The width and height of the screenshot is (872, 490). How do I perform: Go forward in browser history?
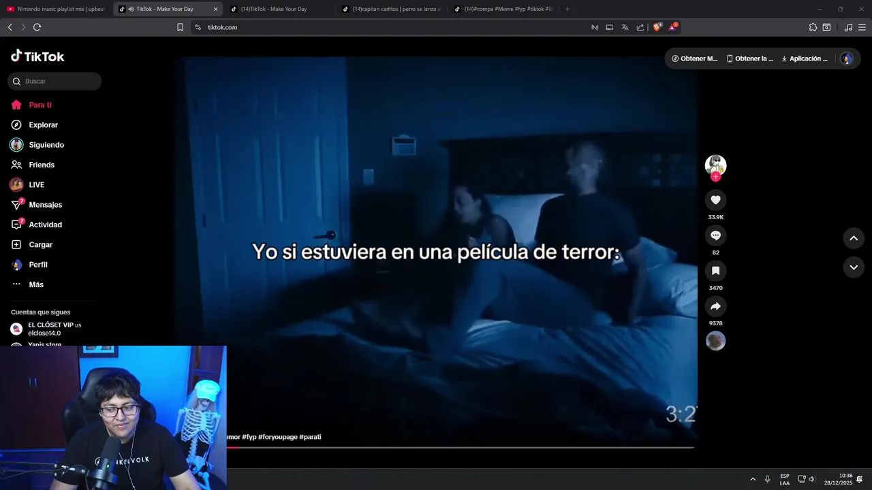[x=23, y=27]
